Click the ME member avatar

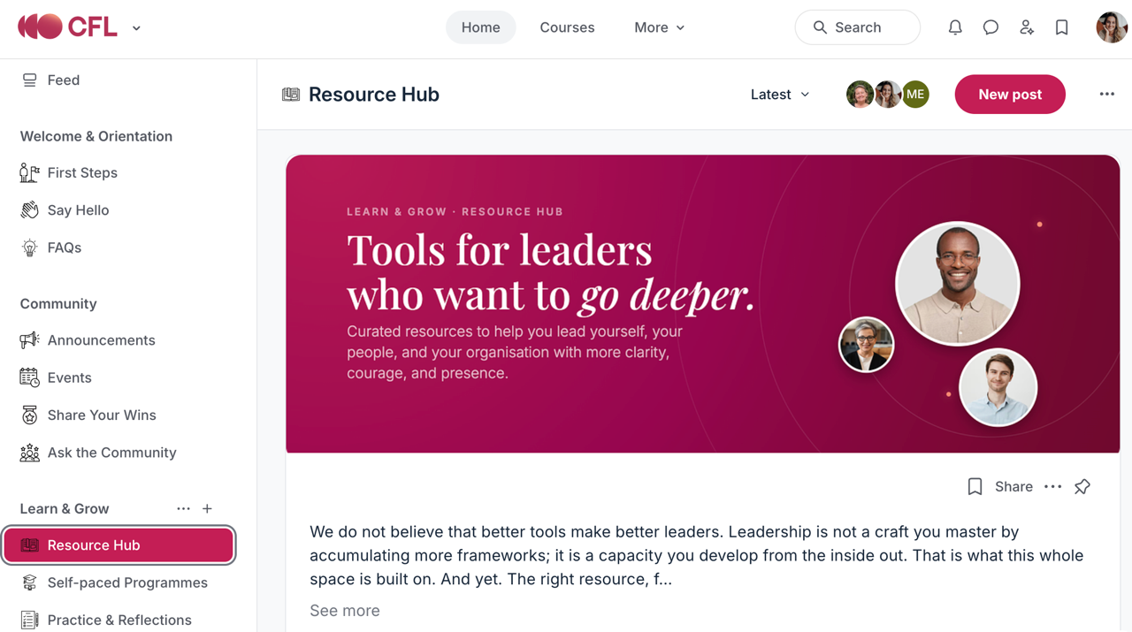pos(915,94)
